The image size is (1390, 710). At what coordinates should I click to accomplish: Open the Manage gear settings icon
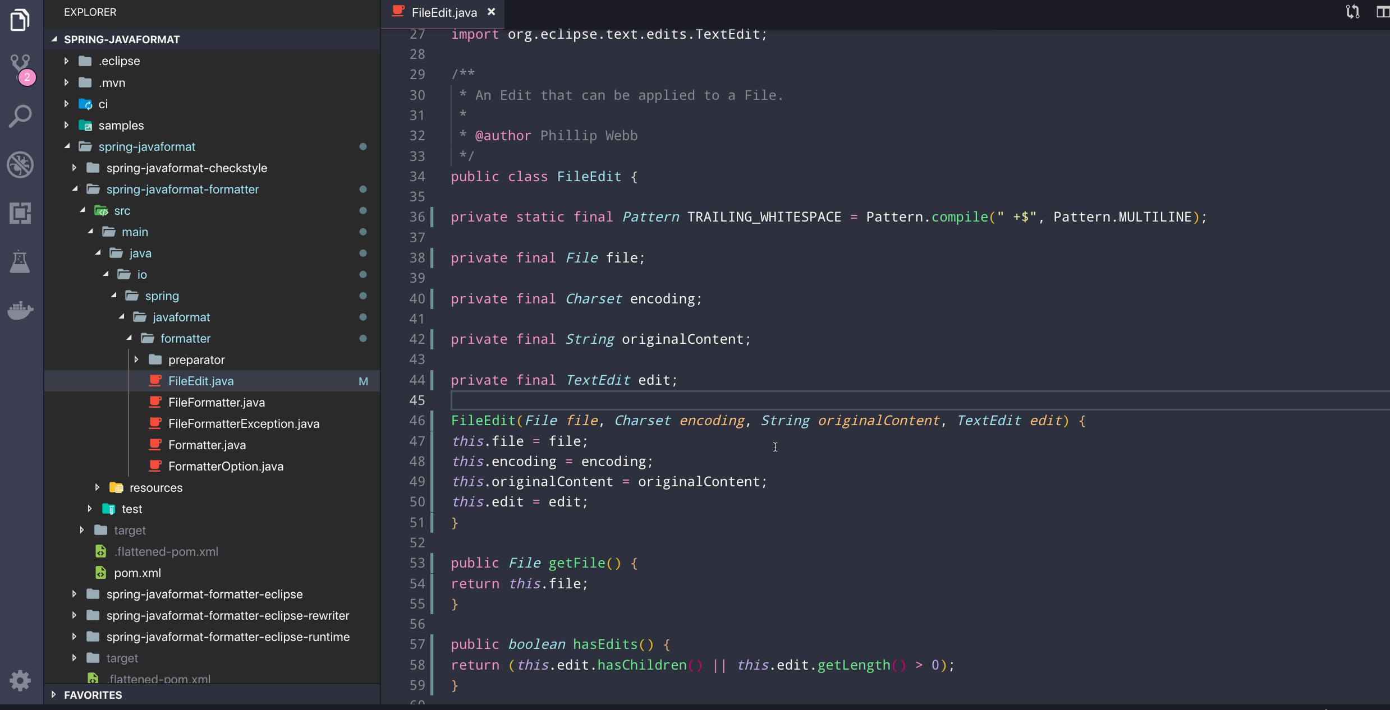20,681
